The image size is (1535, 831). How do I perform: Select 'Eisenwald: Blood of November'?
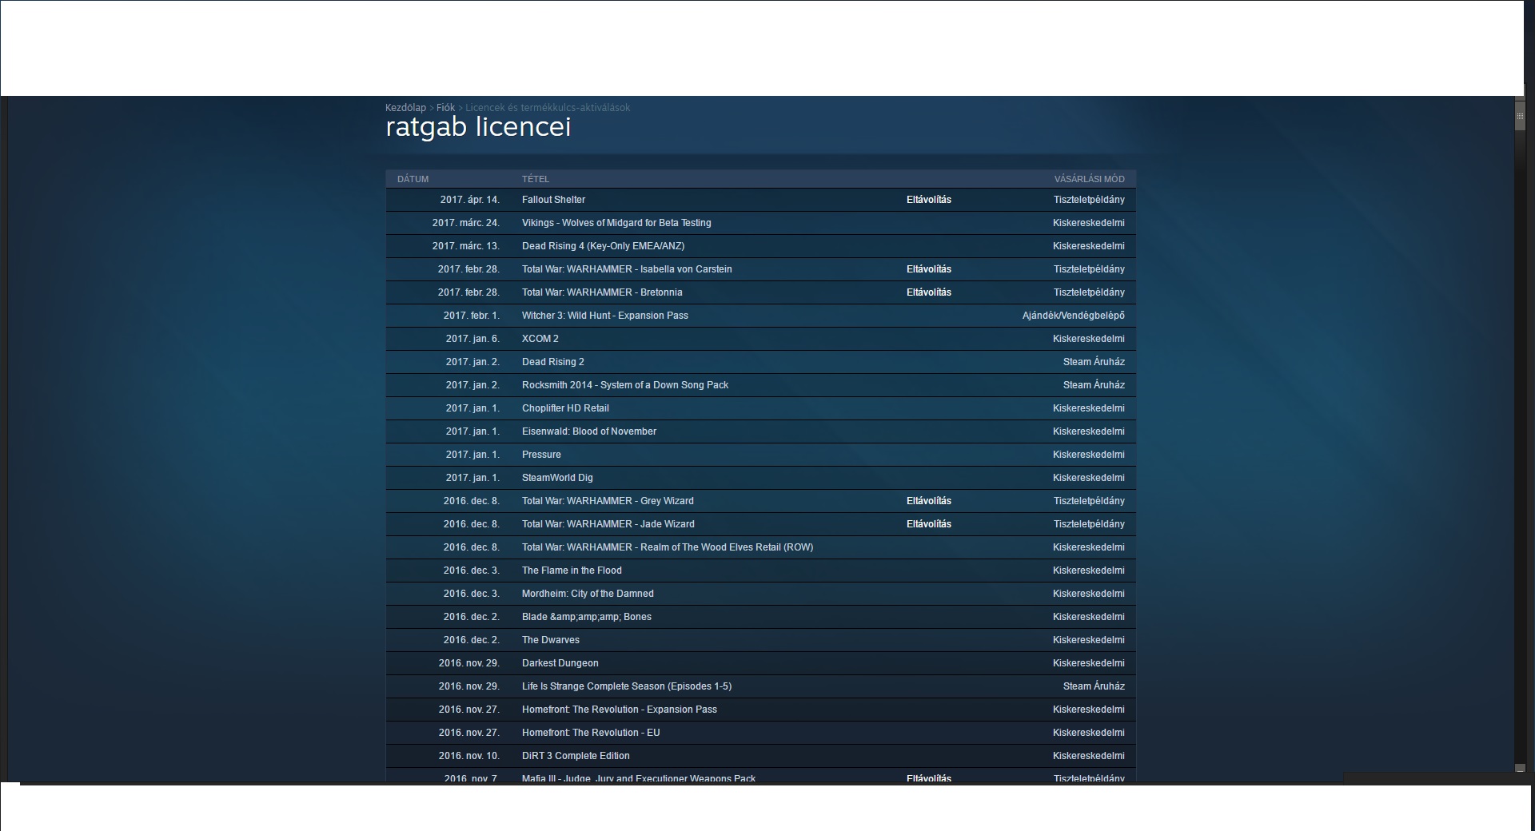coord(589,431)
